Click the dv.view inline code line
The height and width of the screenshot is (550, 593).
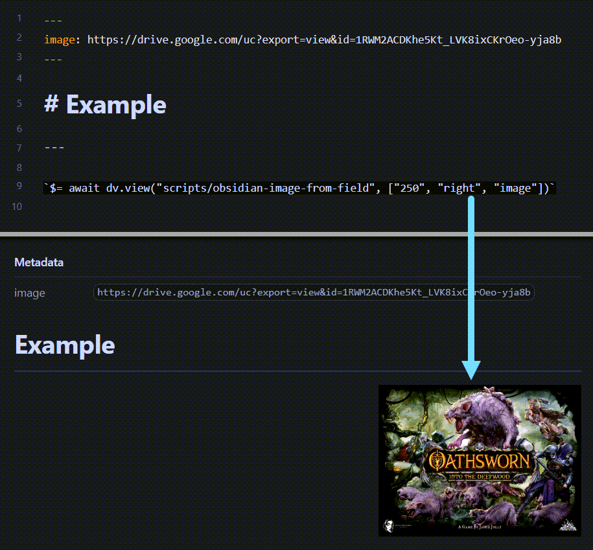click(299, 188)
